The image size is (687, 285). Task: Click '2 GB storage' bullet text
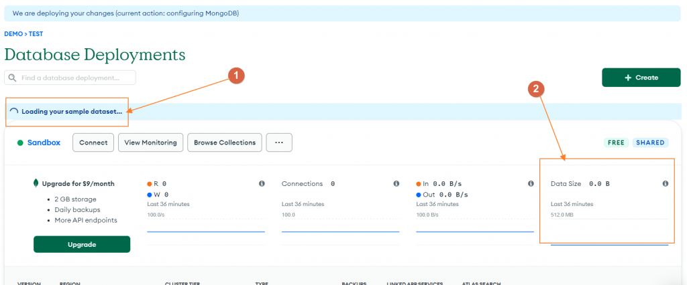75,199
